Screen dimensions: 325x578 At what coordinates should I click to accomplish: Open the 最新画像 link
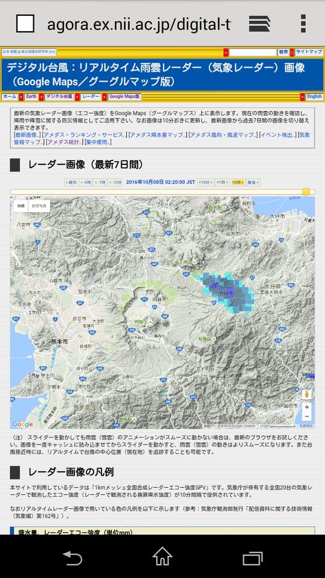point(27,135)
